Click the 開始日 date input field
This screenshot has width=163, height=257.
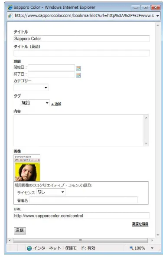pos(52,68)
